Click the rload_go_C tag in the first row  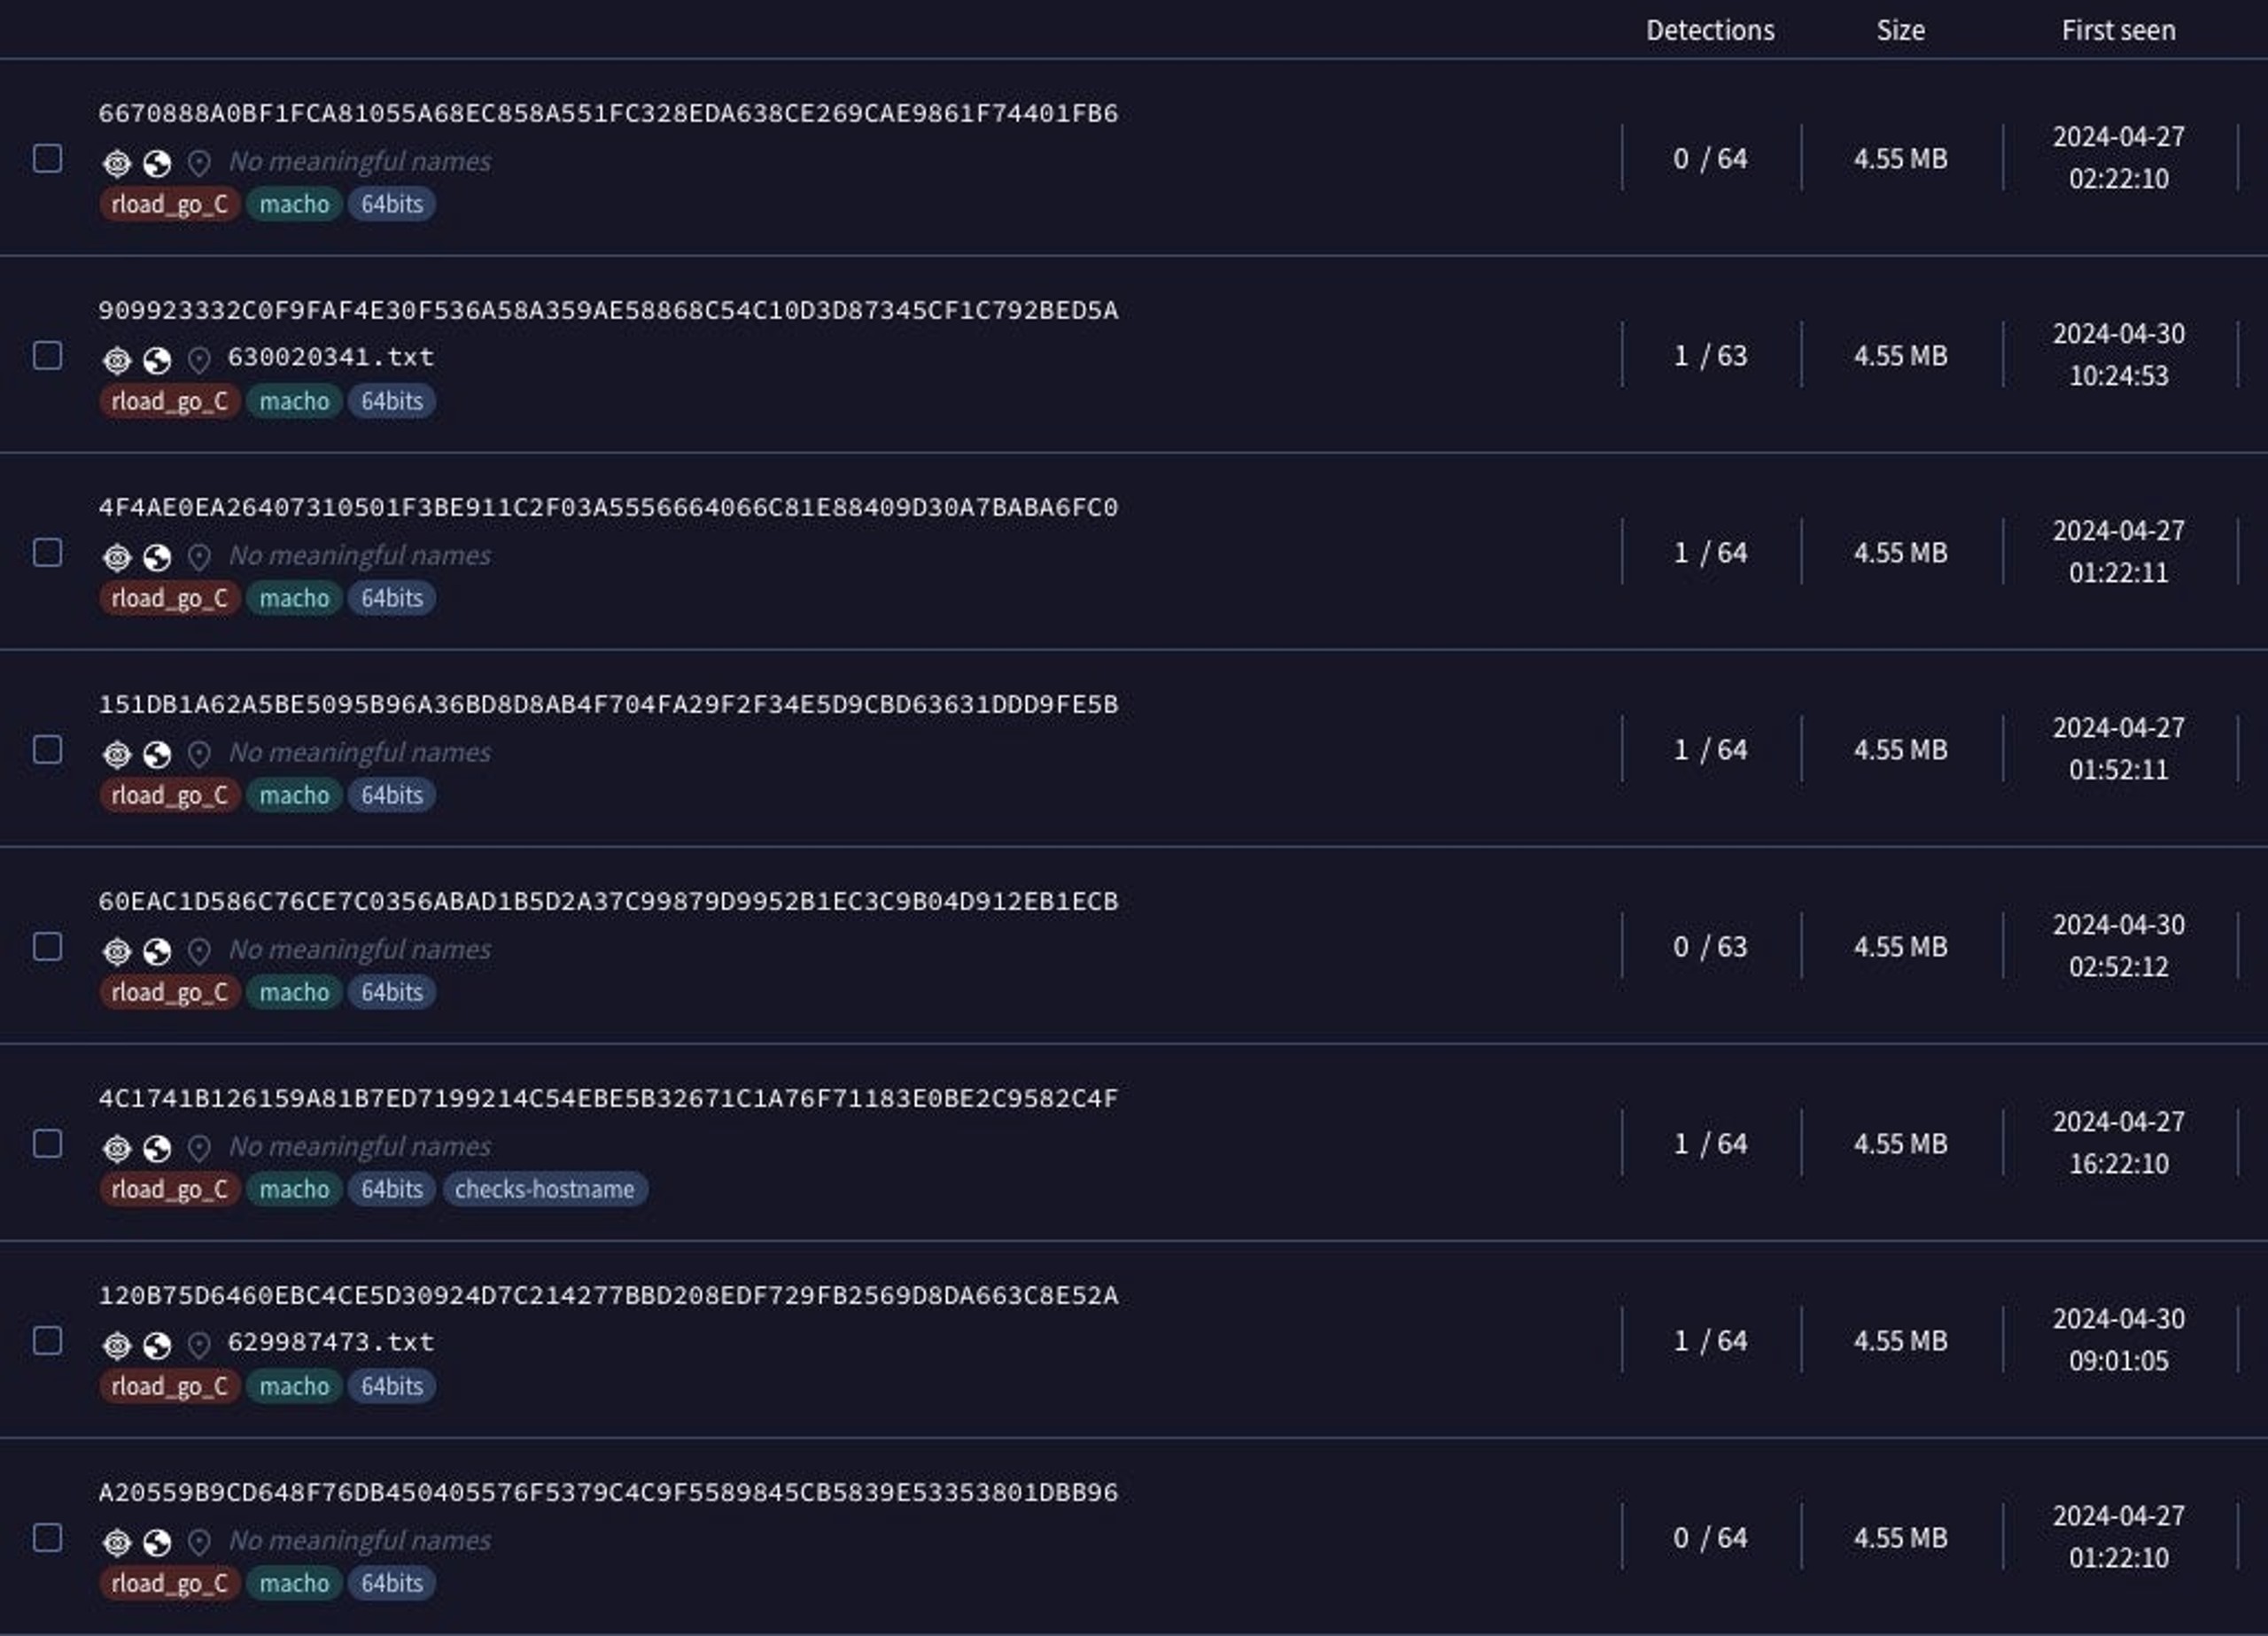point(169,204)
